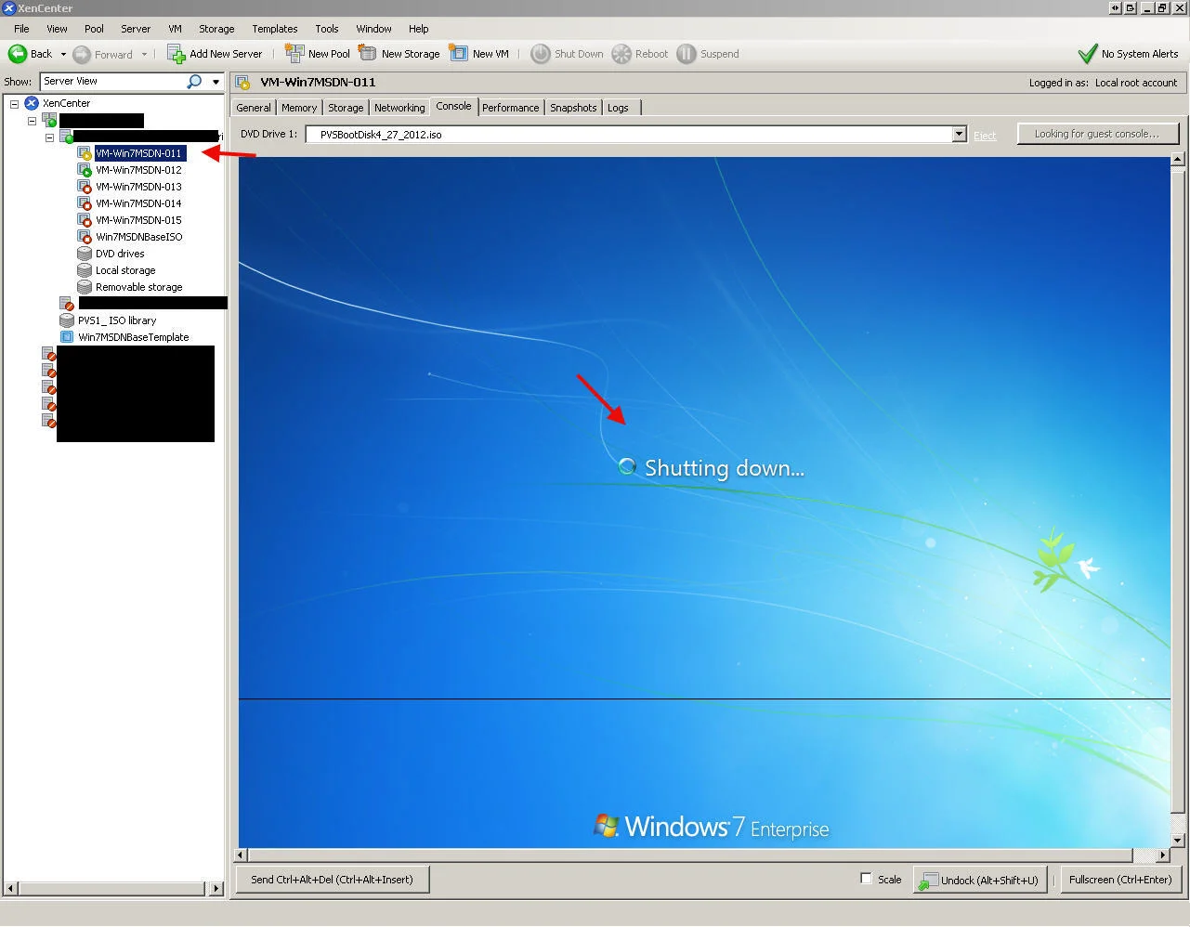Click the Fullscreen (Ctrl+Enter) button
The image size is (1190, 927).
[x=1120, y=880]
